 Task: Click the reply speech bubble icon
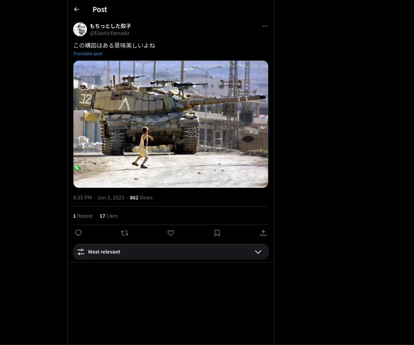(78, 233)
